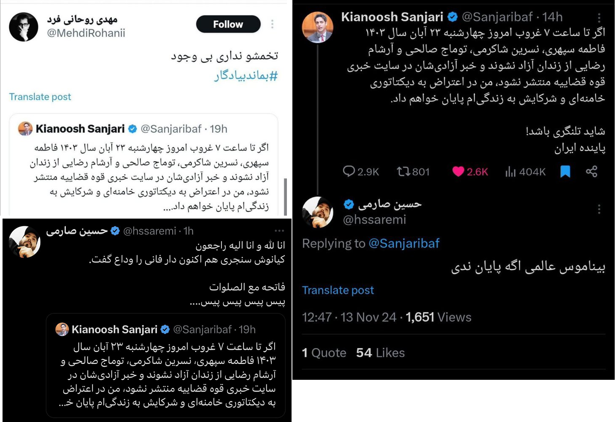View the 54 Likes list

click(380, 353)
